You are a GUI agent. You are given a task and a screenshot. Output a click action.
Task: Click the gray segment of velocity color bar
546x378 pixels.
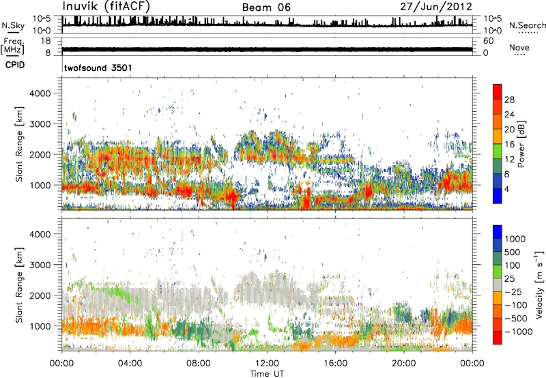(x=498, y=285)
